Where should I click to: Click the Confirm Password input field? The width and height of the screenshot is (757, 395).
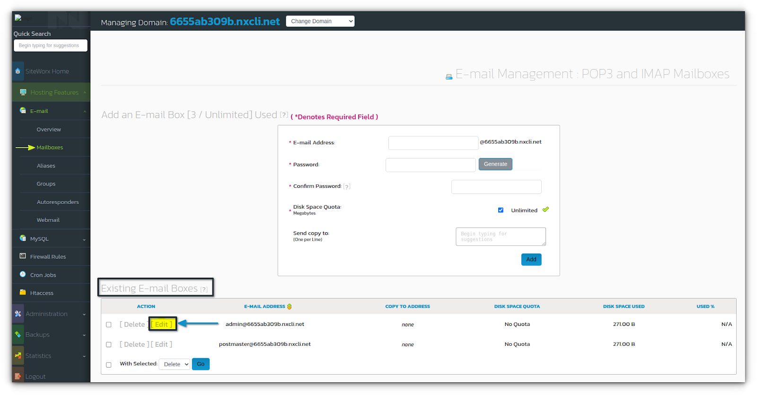point(496,186)
